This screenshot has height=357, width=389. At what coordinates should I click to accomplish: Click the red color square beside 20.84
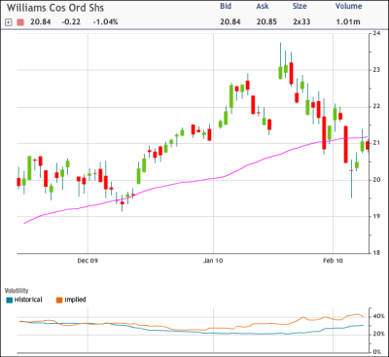[20, 22]
